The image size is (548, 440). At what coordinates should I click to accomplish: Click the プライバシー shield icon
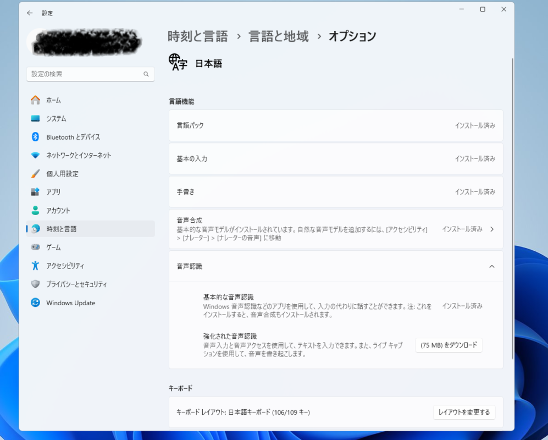(x=35, y=284)
